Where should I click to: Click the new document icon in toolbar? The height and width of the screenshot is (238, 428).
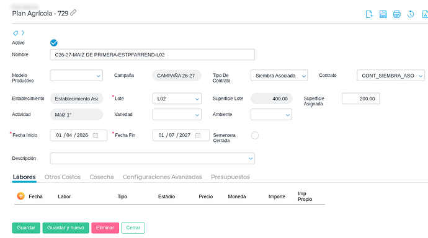pyautogui.click(x=369, y=14)
